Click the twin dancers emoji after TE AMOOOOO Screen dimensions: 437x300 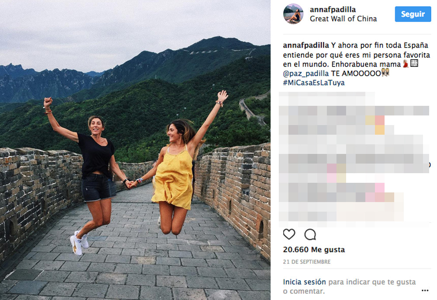tap(385, 73)
